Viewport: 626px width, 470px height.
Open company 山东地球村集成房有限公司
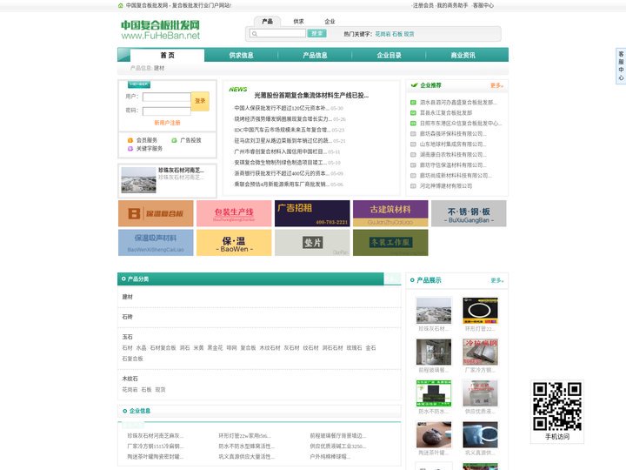[x=453, y=144]
